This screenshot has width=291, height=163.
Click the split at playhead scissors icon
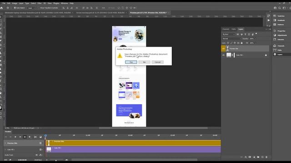point(35,137)
